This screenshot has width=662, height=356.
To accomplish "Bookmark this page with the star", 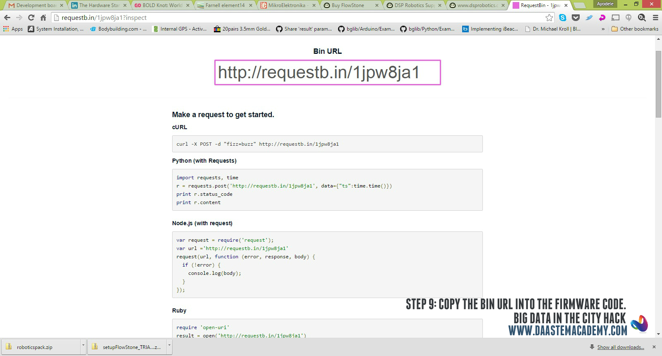I will 549,18.
